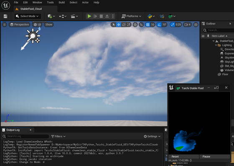Open the Actor menu
The image size is (234, 166).
pos(85,2)
